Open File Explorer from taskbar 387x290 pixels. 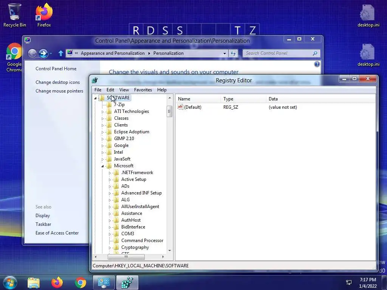point(34,282)
